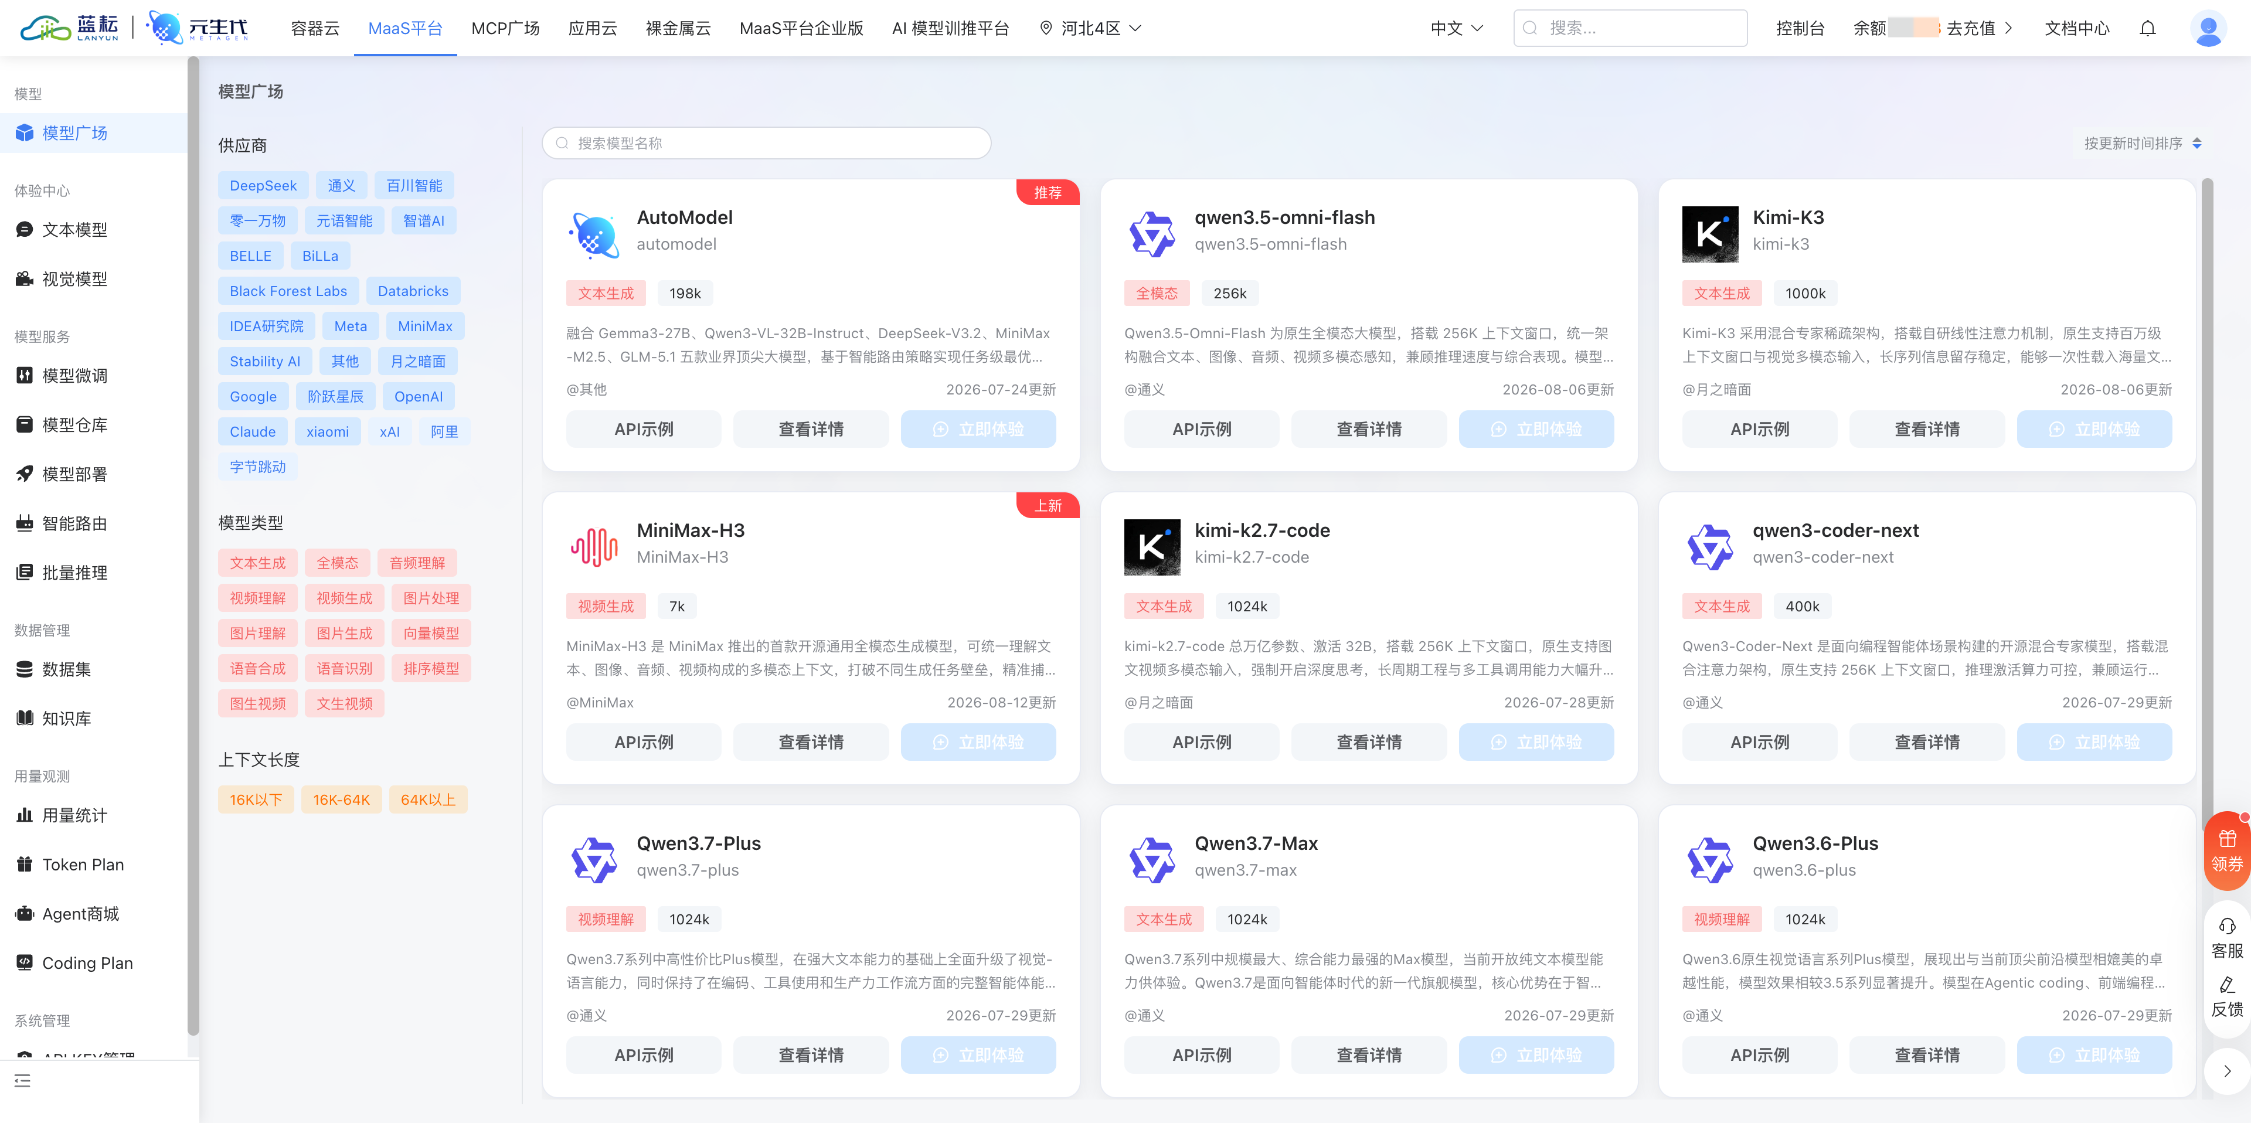Image resolution: width=2251 pixels, height=1123 pixels.
Task: Click the Lanyun cloud logo
Action: point(69,28)
